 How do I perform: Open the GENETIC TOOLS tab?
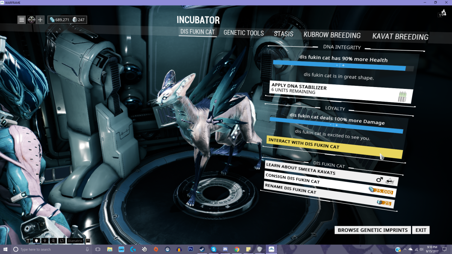coord(244,33)
